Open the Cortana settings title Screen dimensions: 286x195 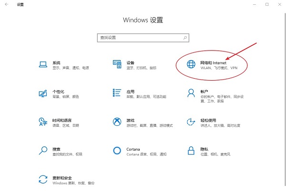[133, 149]
